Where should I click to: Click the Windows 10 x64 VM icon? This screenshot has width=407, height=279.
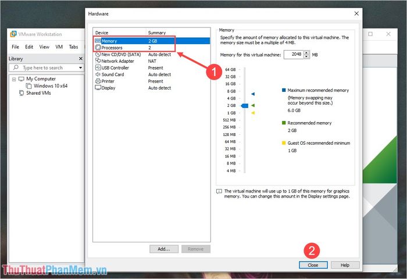[x=29, y=85]
